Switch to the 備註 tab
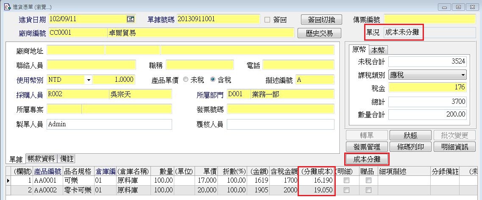Viewport: 482px width, 200px height. coord(67,159)
